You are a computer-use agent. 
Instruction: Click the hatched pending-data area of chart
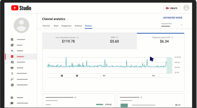(x=169, y=65)
